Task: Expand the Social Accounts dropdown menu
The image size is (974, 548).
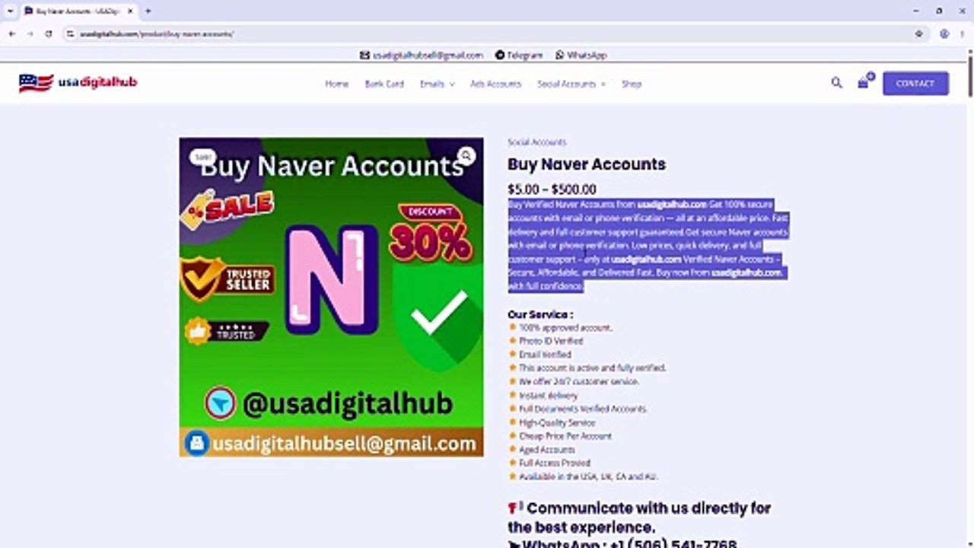Action: 571,84
